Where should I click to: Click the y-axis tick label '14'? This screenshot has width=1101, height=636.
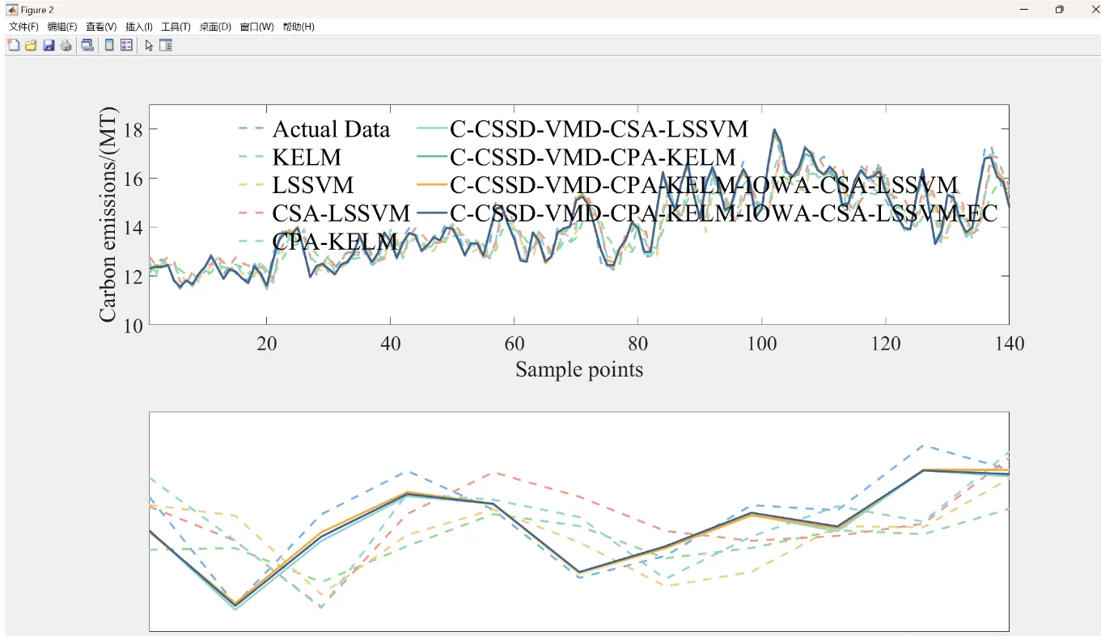[133, 227]
